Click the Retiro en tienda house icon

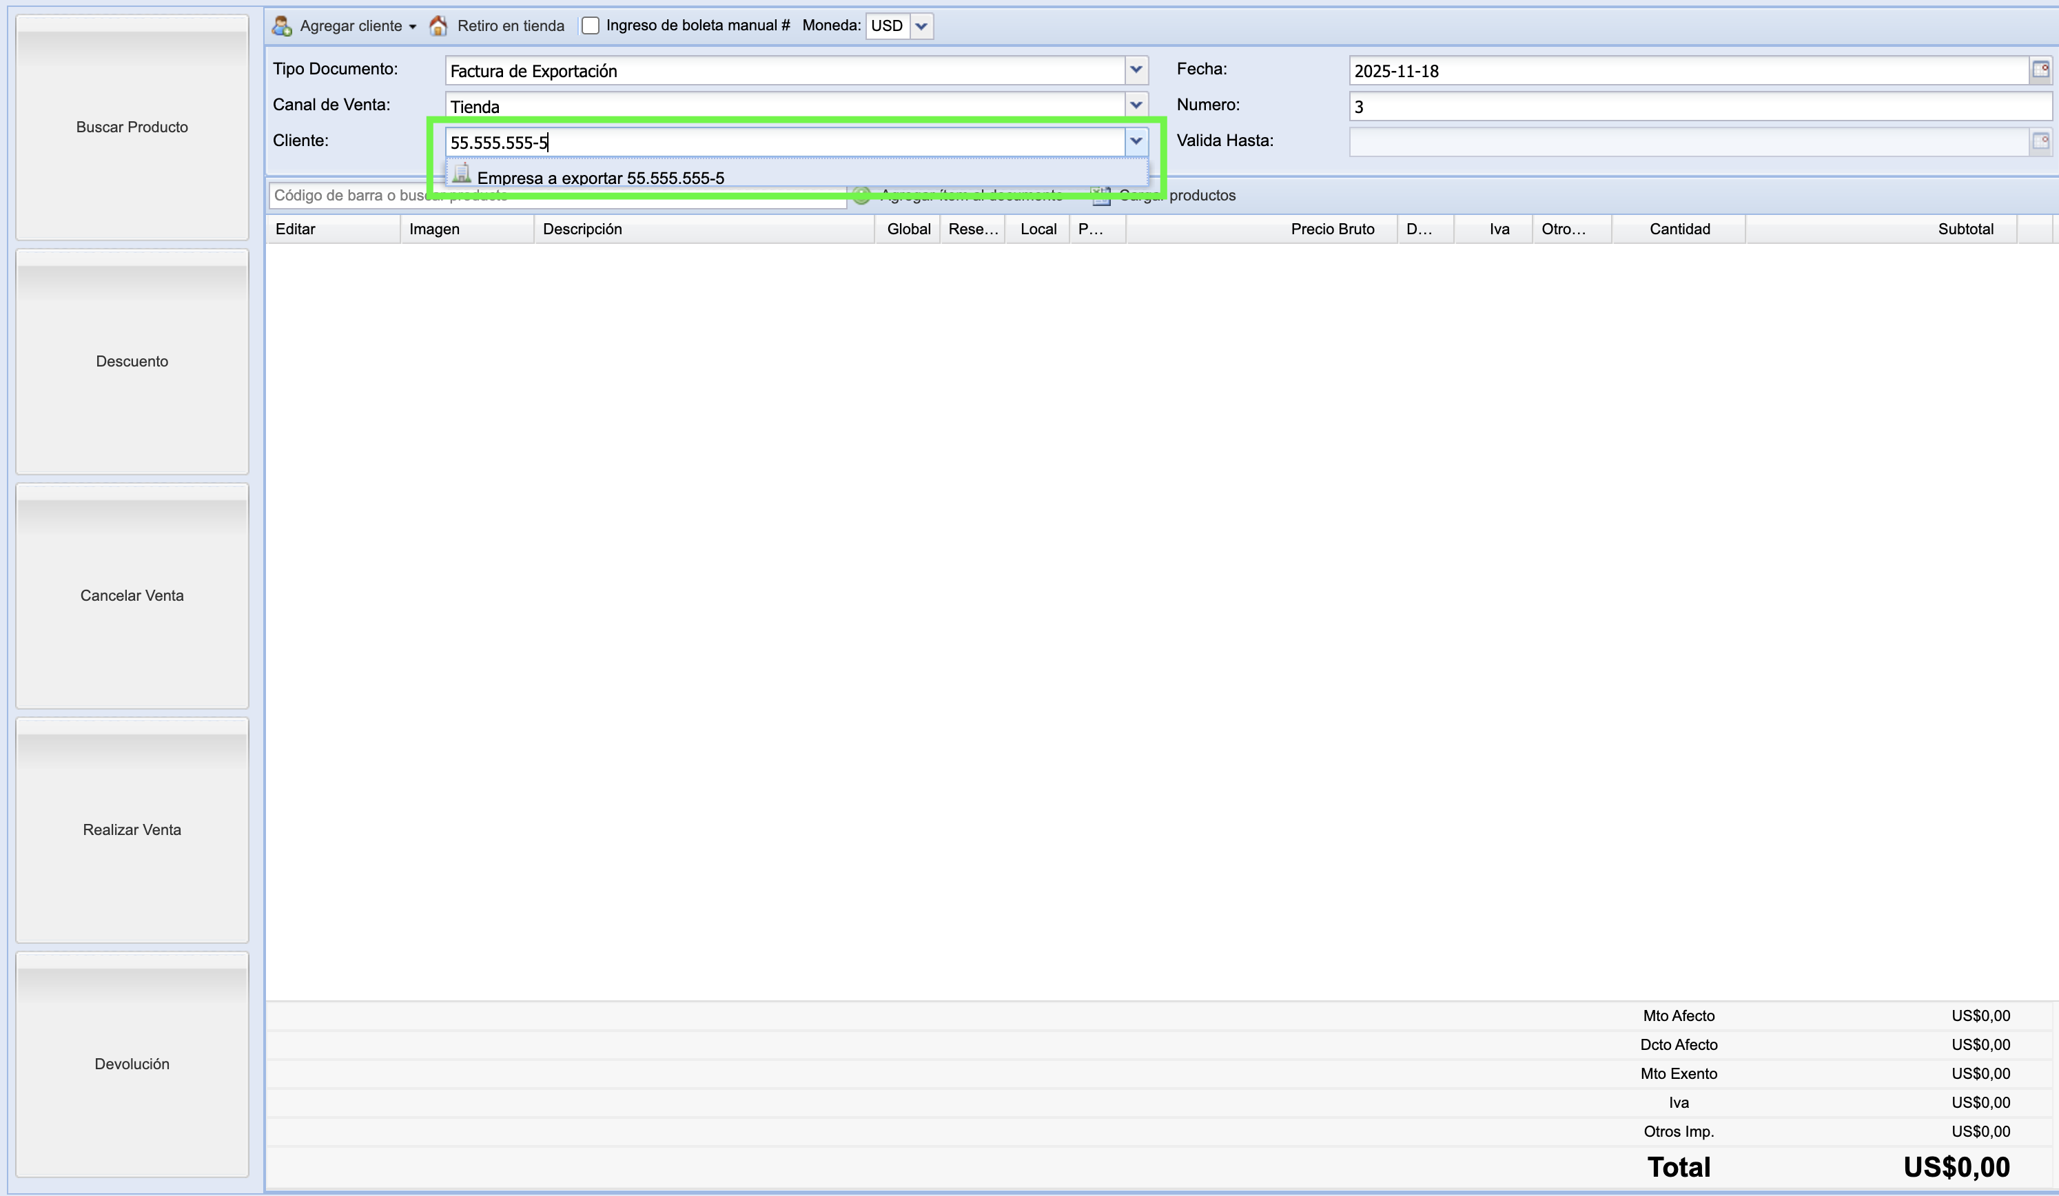[438, 26]
